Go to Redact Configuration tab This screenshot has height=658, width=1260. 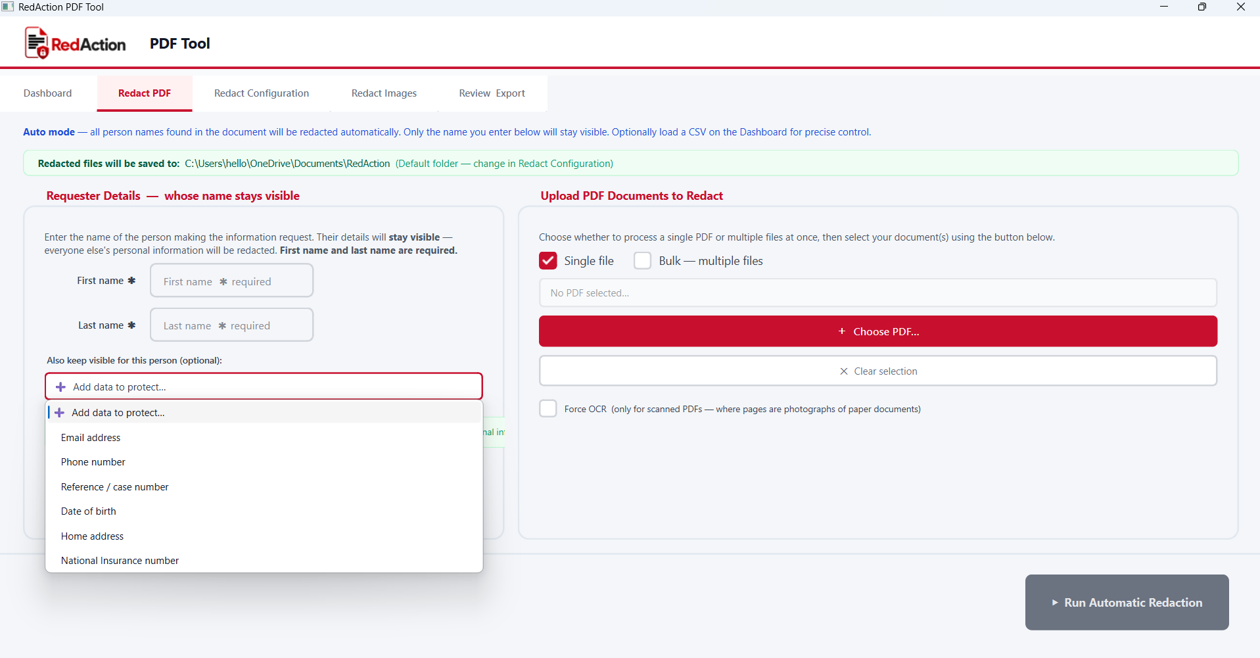pos(262,93)
